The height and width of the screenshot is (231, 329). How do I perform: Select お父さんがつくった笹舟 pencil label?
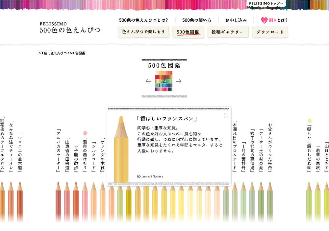pos(270,146)
